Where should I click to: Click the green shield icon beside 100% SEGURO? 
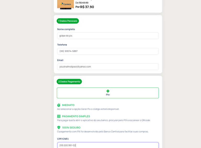[x=59, y=127]
